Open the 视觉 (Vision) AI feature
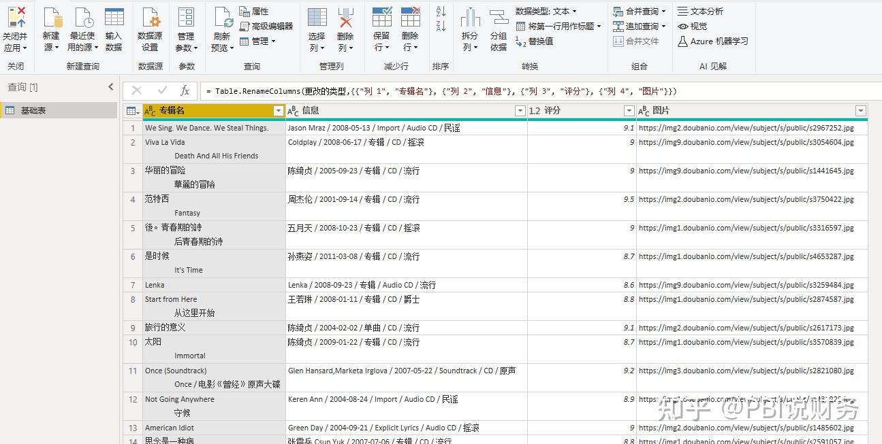This screenshot has height=444, width=882. 693,26
